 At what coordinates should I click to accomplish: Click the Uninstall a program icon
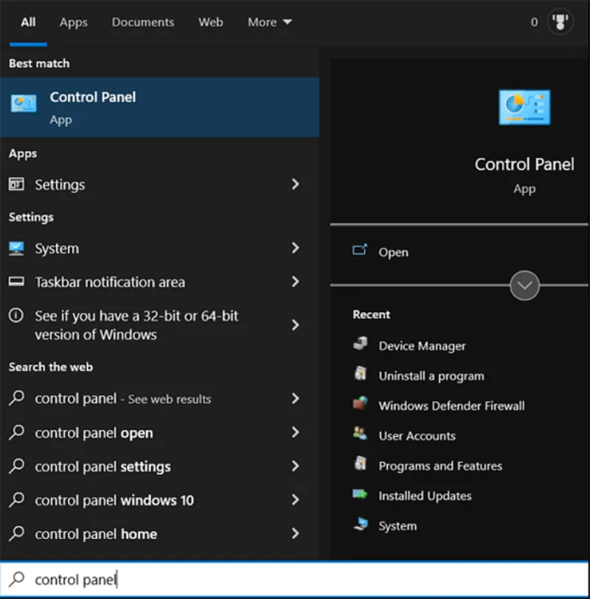tap(360, 373)
